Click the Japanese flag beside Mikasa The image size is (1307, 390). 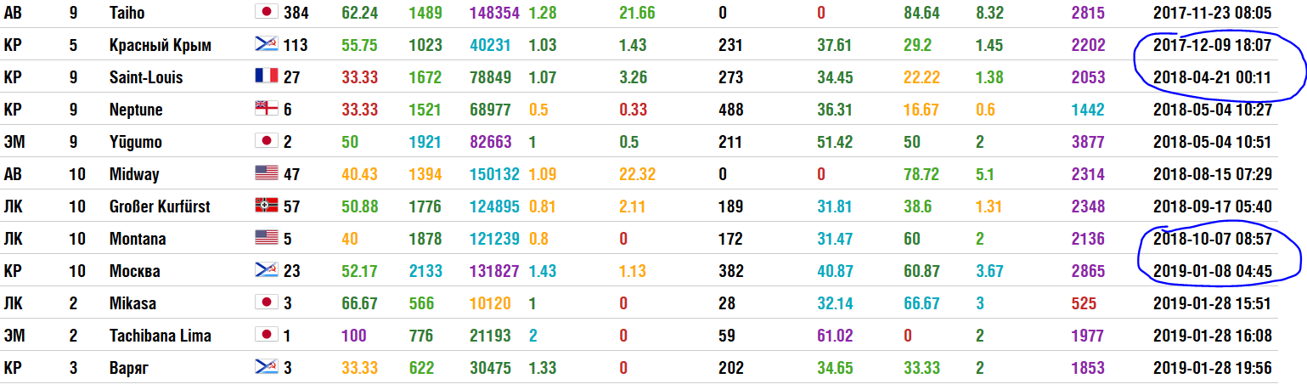pos(267,302)
